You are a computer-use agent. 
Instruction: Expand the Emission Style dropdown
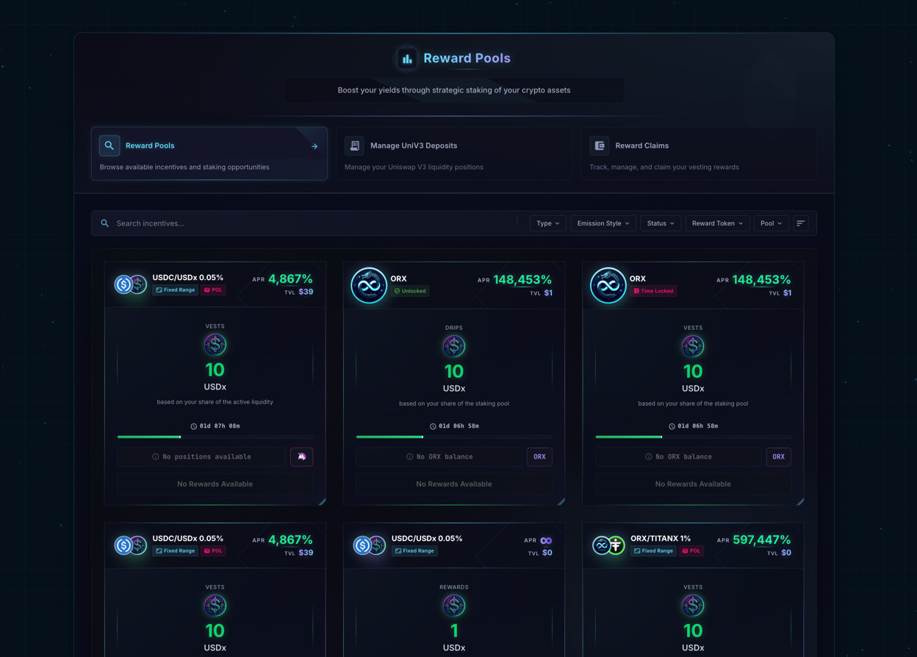coord(603,223)
